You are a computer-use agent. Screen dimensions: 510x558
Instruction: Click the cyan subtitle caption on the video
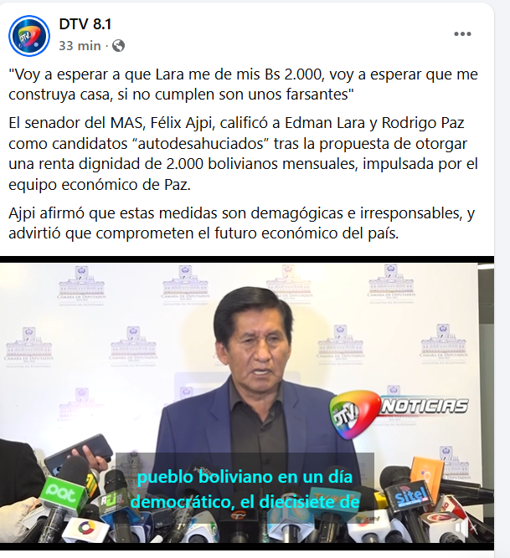point(245,489)
